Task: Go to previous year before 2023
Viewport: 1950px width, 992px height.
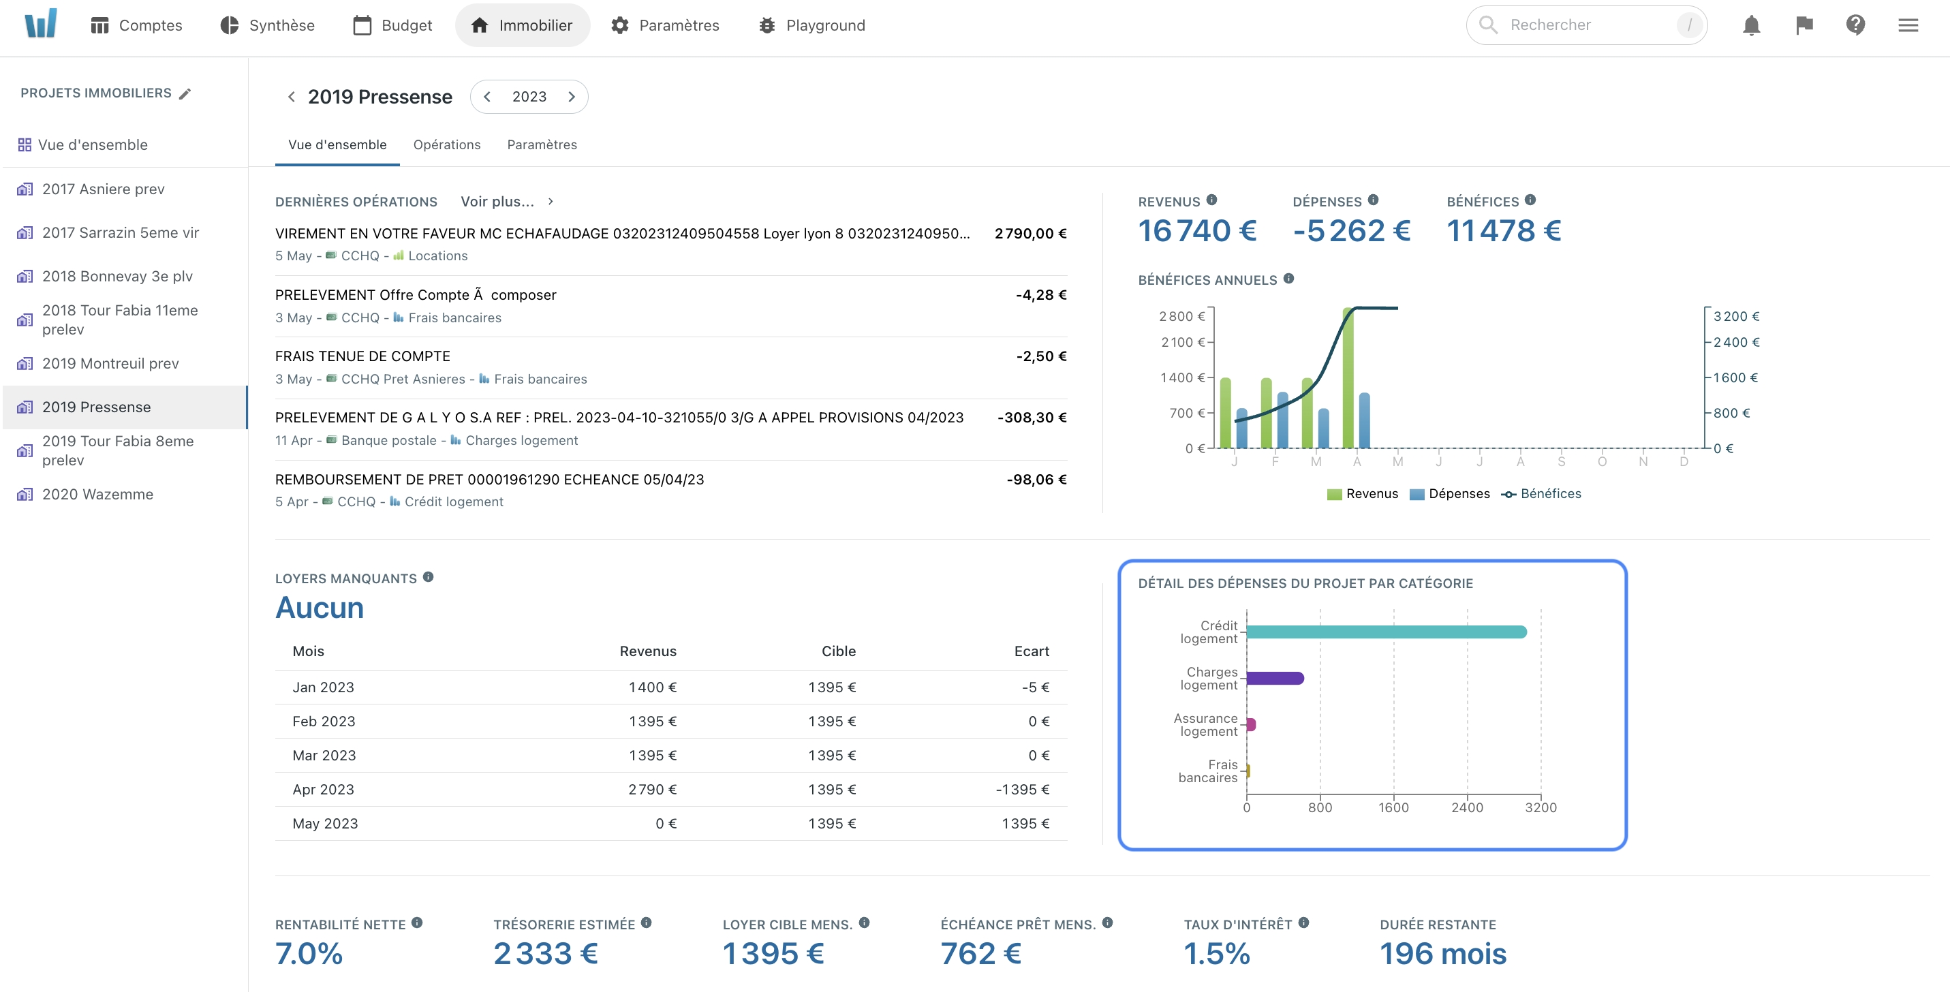Action: 488,97
